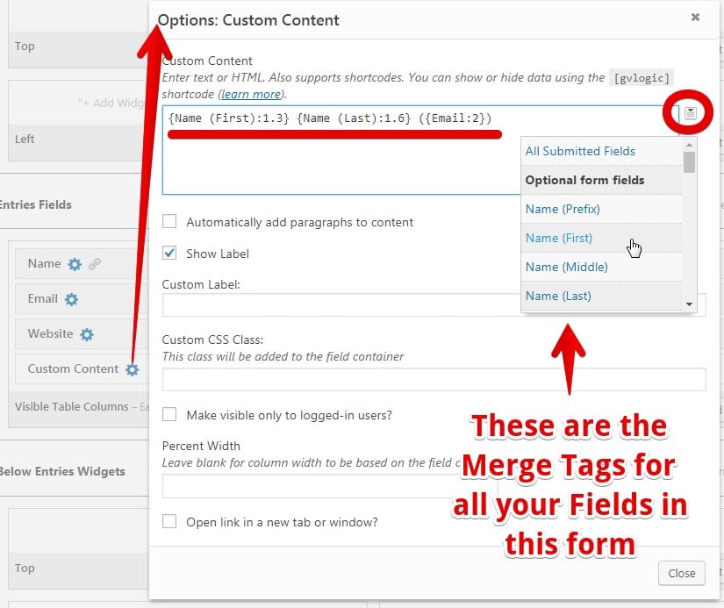Click the merge tags icon beside the textarea

click(x=691, y=113)
